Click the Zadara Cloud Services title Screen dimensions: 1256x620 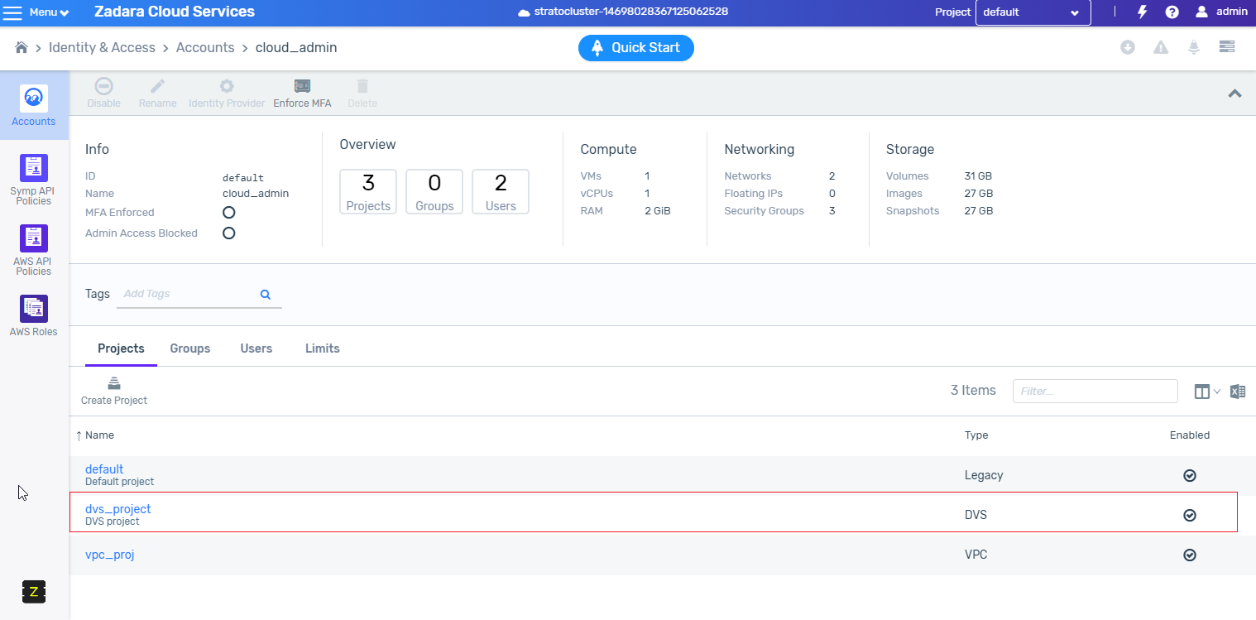coord(175,12)
